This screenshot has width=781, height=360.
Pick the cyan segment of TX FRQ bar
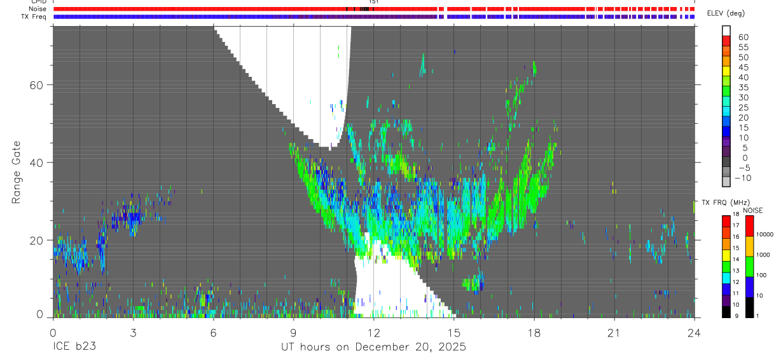tap(726, 277)
